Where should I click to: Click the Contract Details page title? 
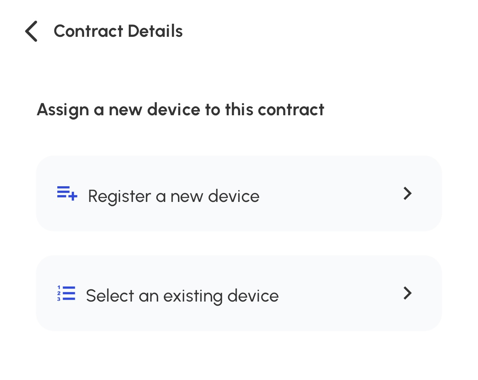click(x=118, y=31)
